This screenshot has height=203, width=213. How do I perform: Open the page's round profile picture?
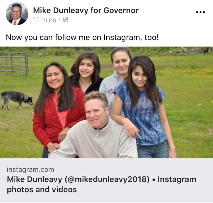click(x=17, y=14)
